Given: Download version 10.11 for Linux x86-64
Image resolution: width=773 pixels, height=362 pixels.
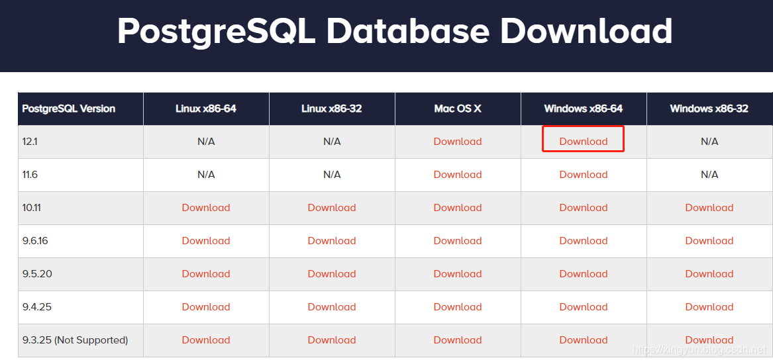Looking at the screenshot, I should point(206,207).
